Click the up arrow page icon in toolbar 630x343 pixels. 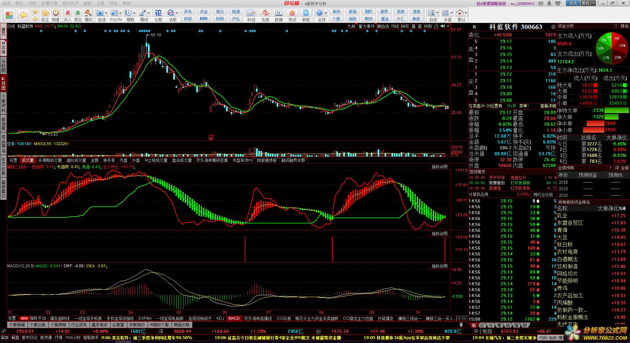[35, 11]
